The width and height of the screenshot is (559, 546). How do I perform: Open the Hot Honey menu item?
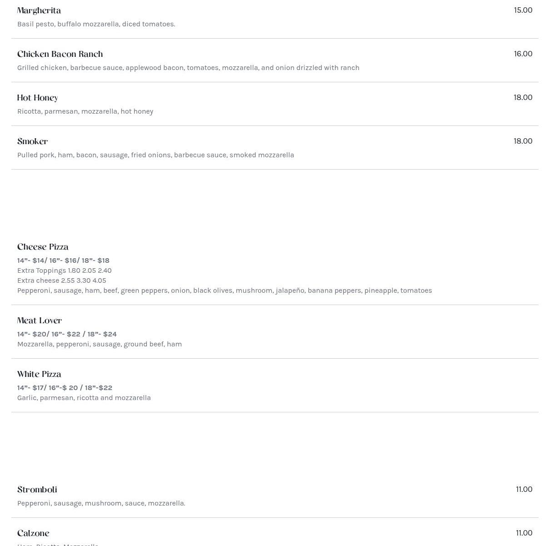click(37, 98)
